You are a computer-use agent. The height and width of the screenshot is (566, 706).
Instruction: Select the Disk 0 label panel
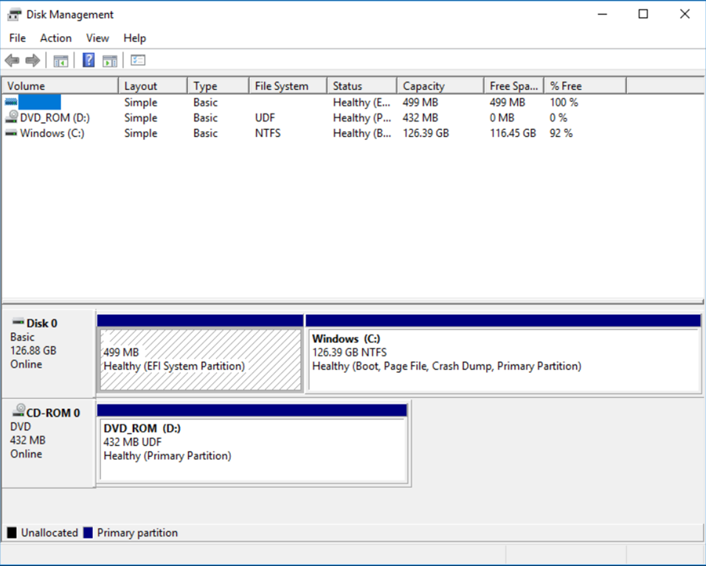point(49,352)
